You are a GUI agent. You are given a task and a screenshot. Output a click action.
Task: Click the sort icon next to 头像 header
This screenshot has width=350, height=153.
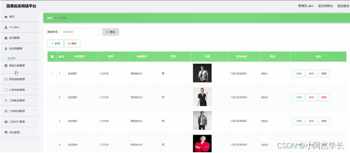click(212, 57)
